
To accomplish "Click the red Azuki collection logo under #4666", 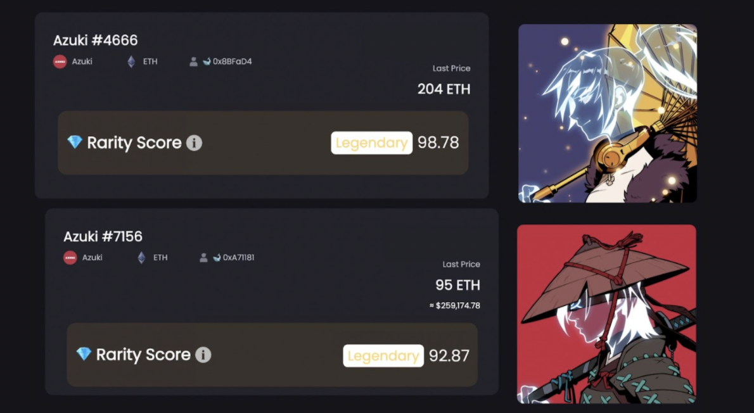I will (x=60, y=61).
